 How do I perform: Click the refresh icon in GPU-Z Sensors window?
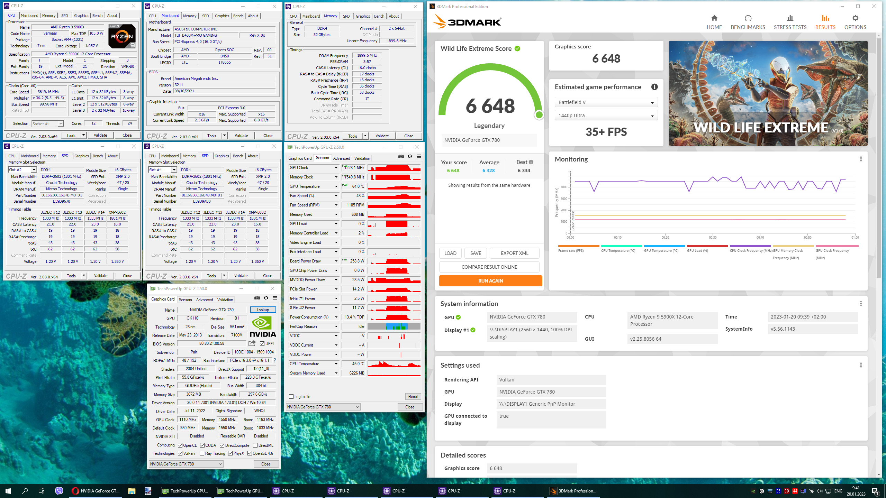[x=410, y=156]
